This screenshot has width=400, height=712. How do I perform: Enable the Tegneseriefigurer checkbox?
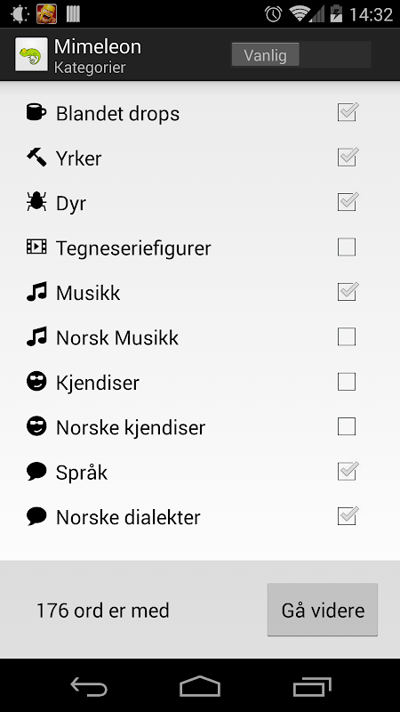point(347,247)
